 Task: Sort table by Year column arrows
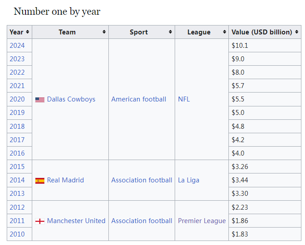(x=28, y=32)
